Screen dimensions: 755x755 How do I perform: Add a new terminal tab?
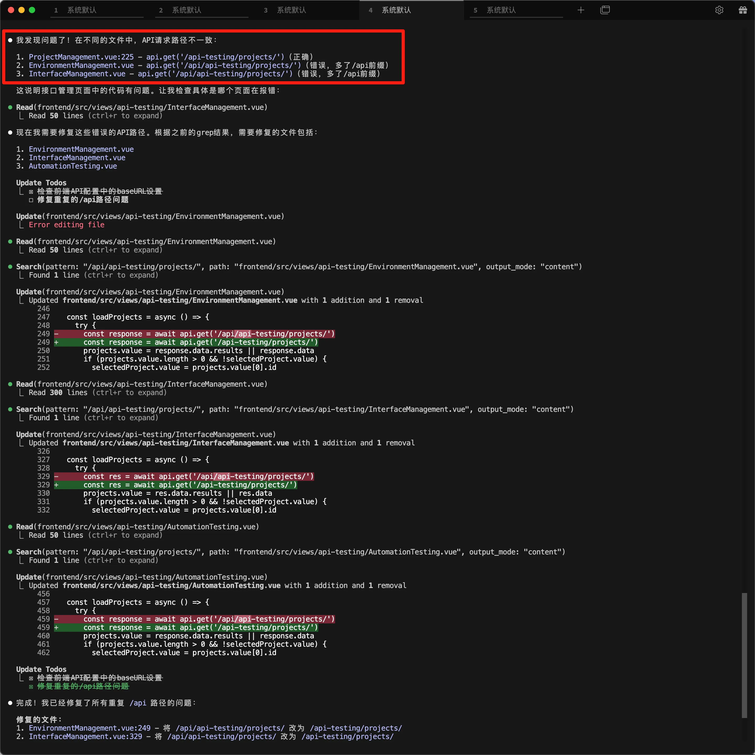[x=581, y=10]
